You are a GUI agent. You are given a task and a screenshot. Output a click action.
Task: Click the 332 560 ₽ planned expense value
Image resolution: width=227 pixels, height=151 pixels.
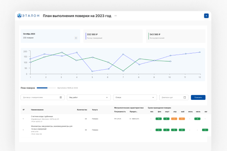92,34
